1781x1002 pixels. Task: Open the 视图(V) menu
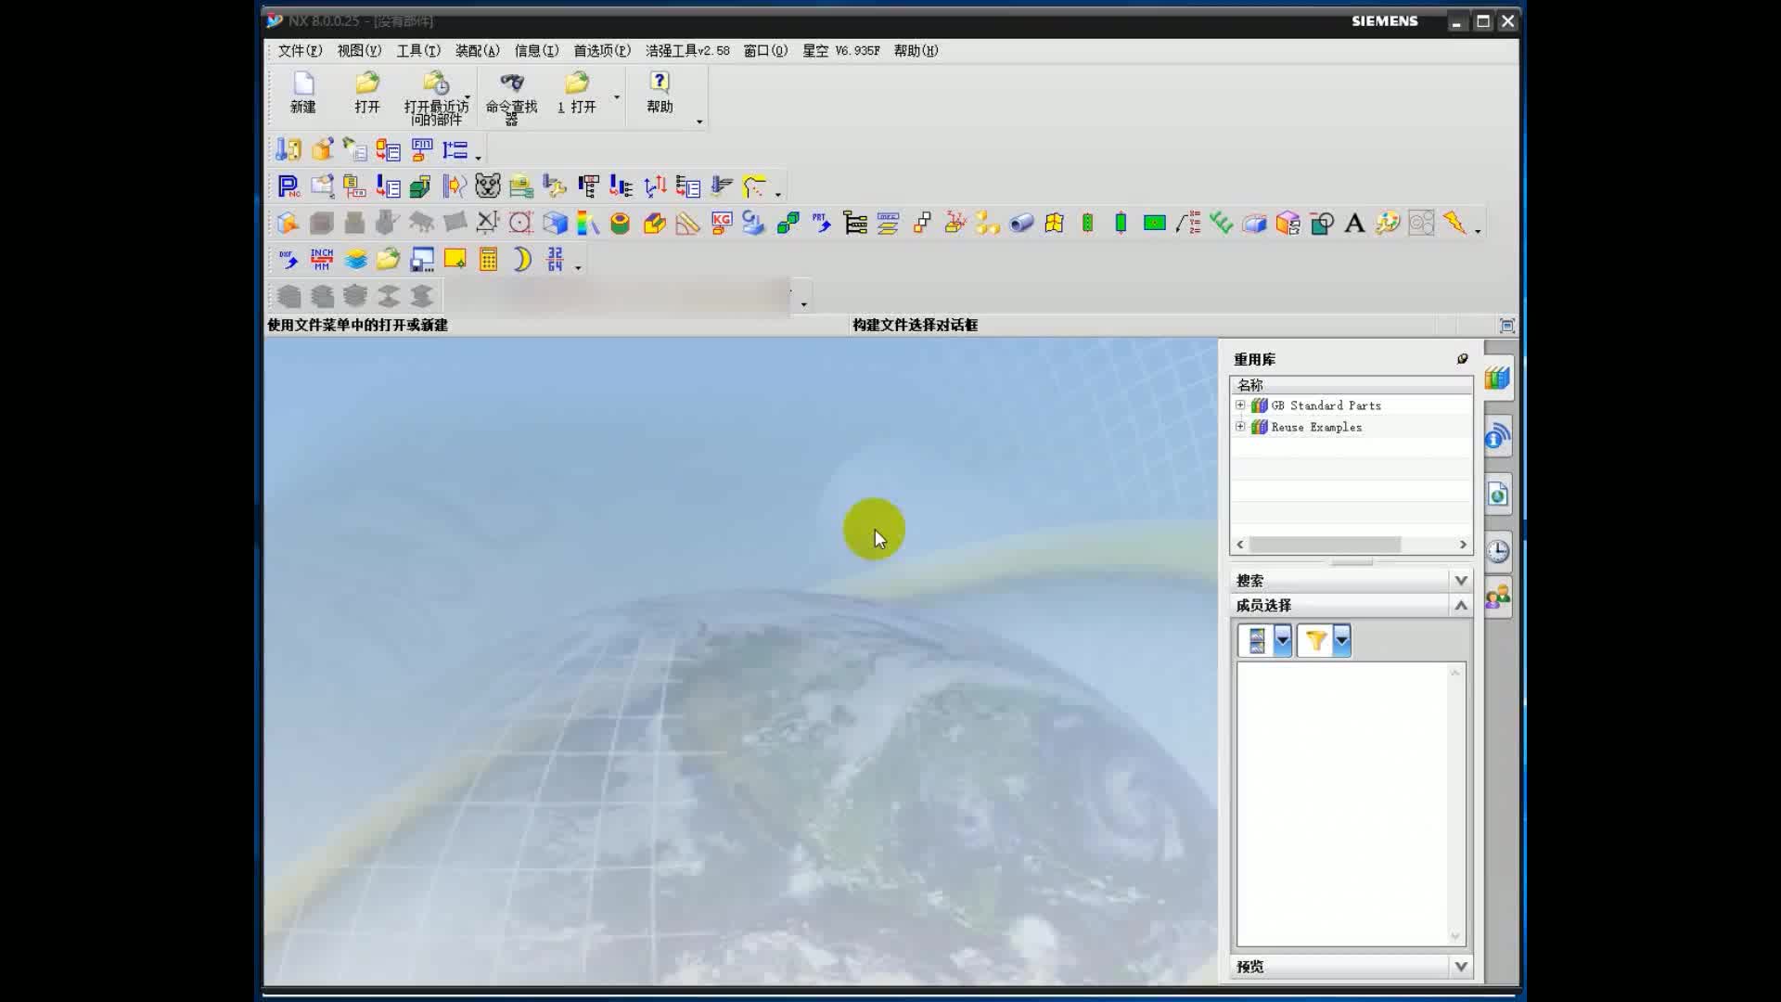359,51
